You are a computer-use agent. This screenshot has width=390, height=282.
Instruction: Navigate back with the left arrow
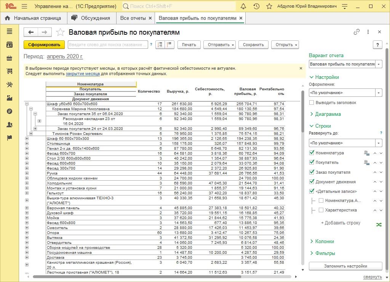point(31,32)
